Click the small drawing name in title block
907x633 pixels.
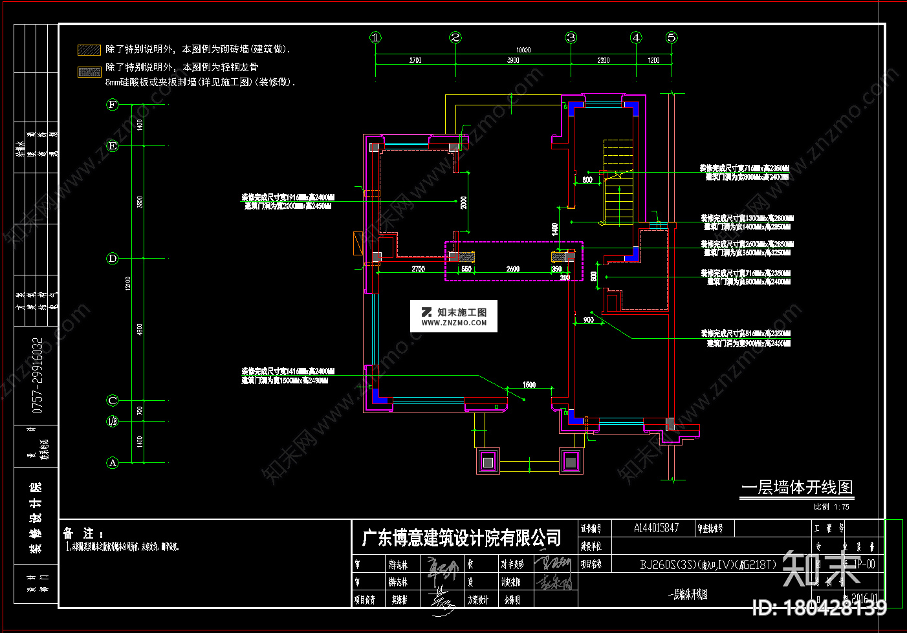(688, 595)
